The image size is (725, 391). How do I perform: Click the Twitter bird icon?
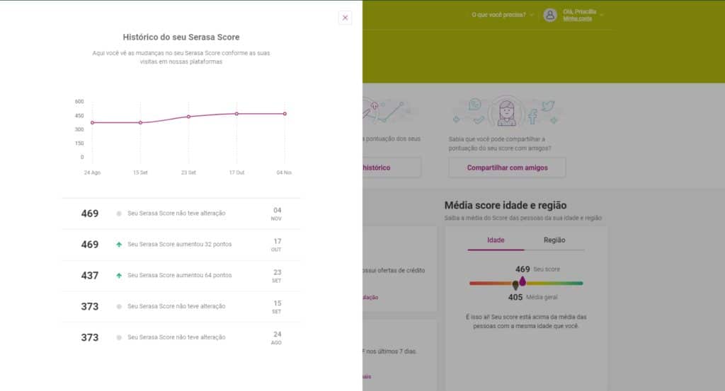548,106
